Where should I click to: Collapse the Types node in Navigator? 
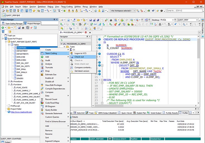(x=64, y=47)
